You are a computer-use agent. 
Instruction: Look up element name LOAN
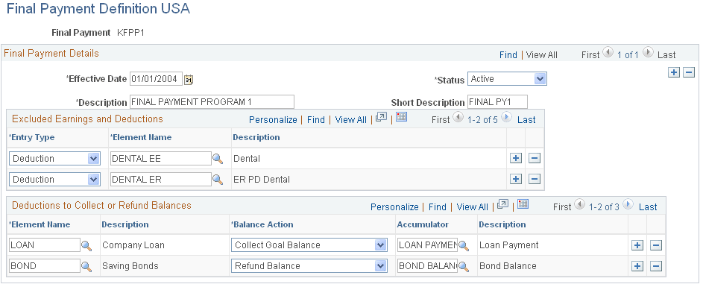[86, 245]
